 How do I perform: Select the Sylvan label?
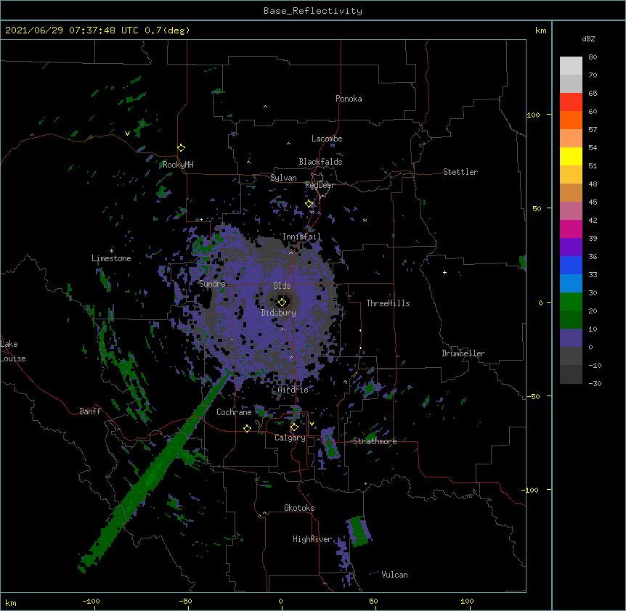(283, 178)
